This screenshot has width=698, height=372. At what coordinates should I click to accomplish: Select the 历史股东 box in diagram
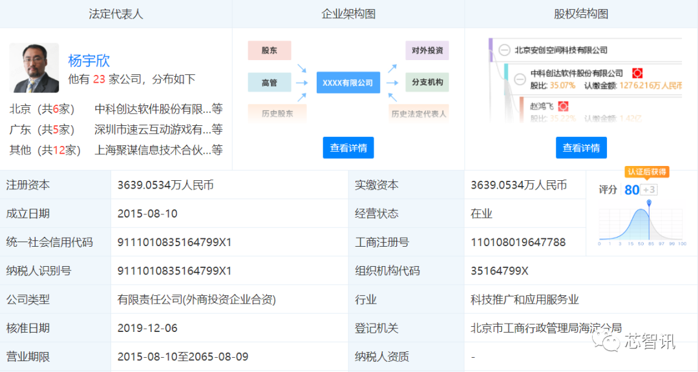pos(277,114)
